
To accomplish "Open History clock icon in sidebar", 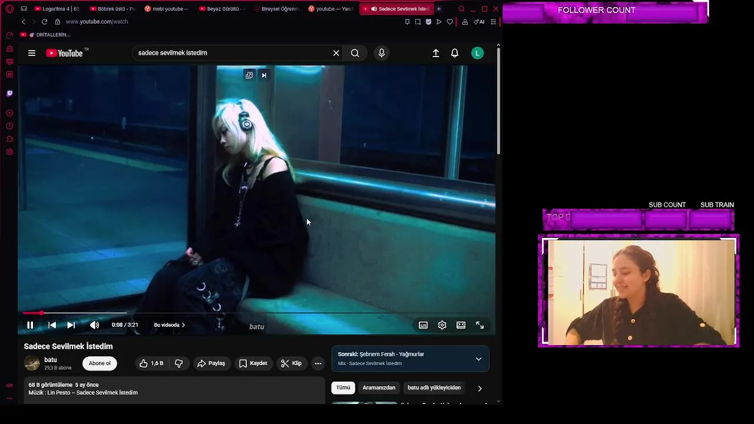I will (x=9, y=126).
